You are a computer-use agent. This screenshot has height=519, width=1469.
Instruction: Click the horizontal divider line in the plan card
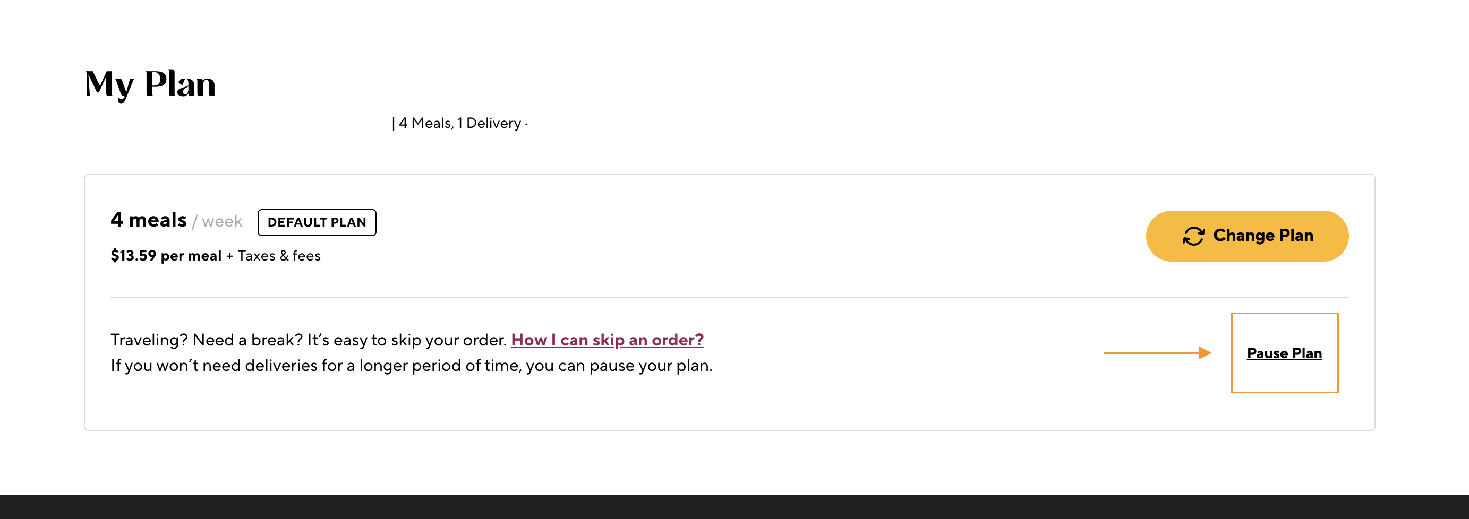coord(729,297)
